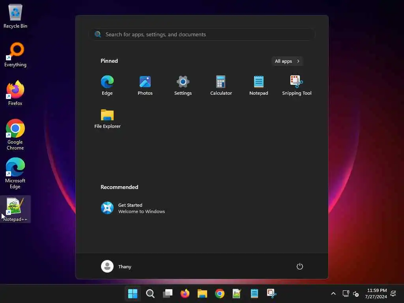Open the clock showing 11:59 PM
Viewport: 404px width, 303px height.
pyautogui.click(x=376, y=294)
